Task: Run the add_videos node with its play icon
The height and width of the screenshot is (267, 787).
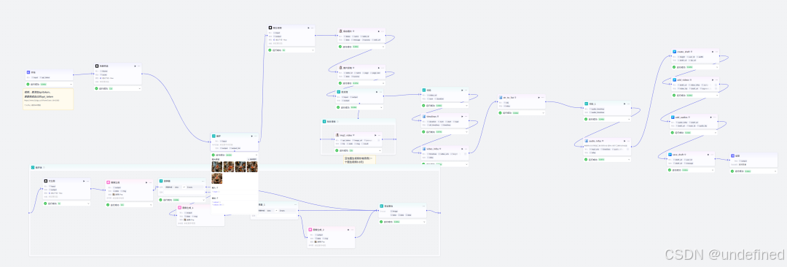Action: pos(712,80)
